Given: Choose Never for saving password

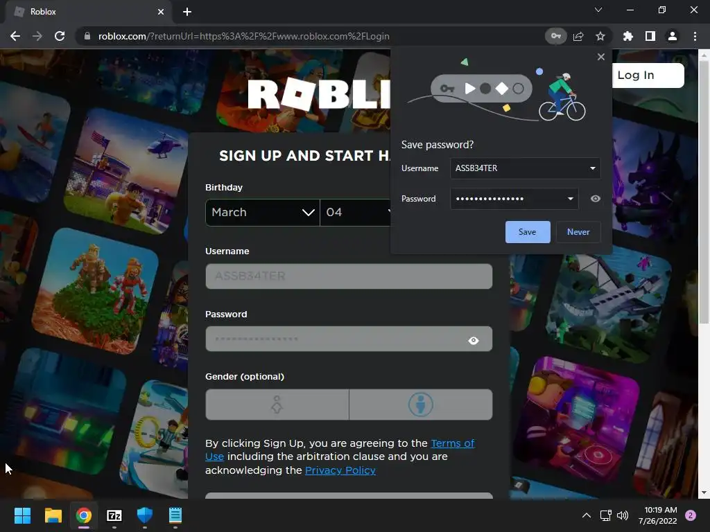Looking at the screenshot, I should (578, 232).
